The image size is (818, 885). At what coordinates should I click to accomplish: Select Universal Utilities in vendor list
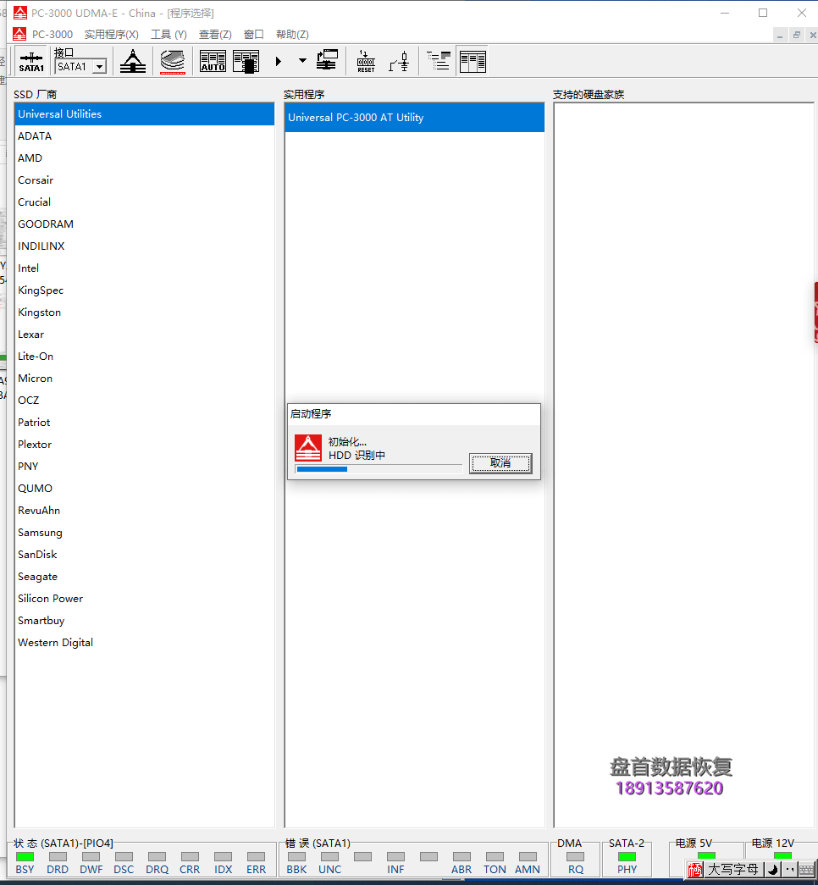click(x=145, y=114)
